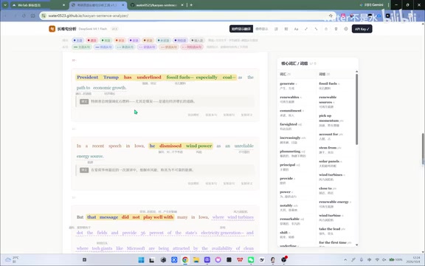Click the phrase 'fossil fuels' in the first sentence
425x266 pixels.
[179, 78]
